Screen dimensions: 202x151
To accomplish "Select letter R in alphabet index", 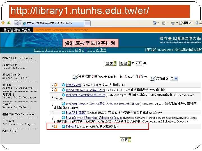I will (x=88, y=50).
